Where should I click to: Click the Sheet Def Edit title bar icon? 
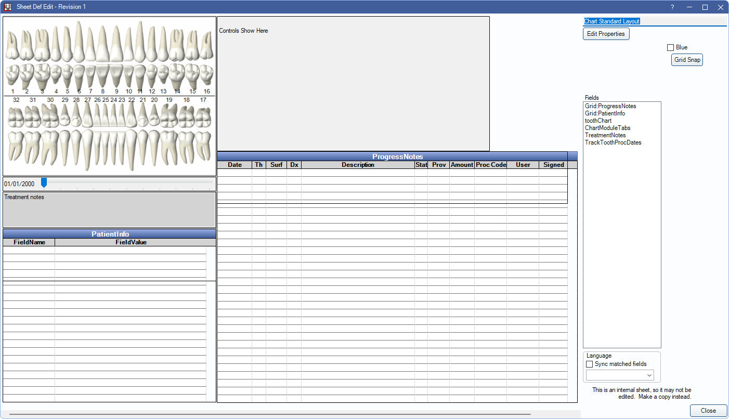pyautogui.click(x=7, y=7)
